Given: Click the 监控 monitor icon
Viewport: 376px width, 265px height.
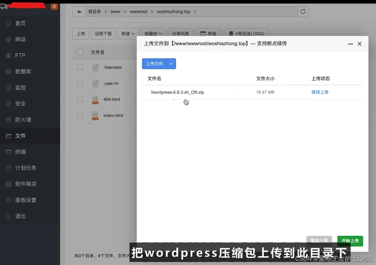Looking at the screenshot, I should (x=8, y=88).
